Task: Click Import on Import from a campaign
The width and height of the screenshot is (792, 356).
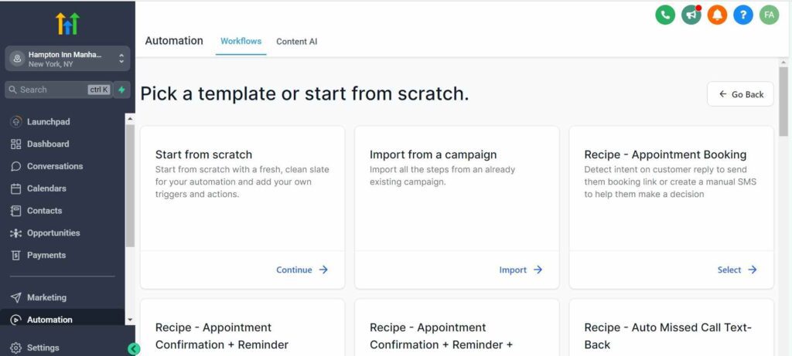Action: pos(521,270)
